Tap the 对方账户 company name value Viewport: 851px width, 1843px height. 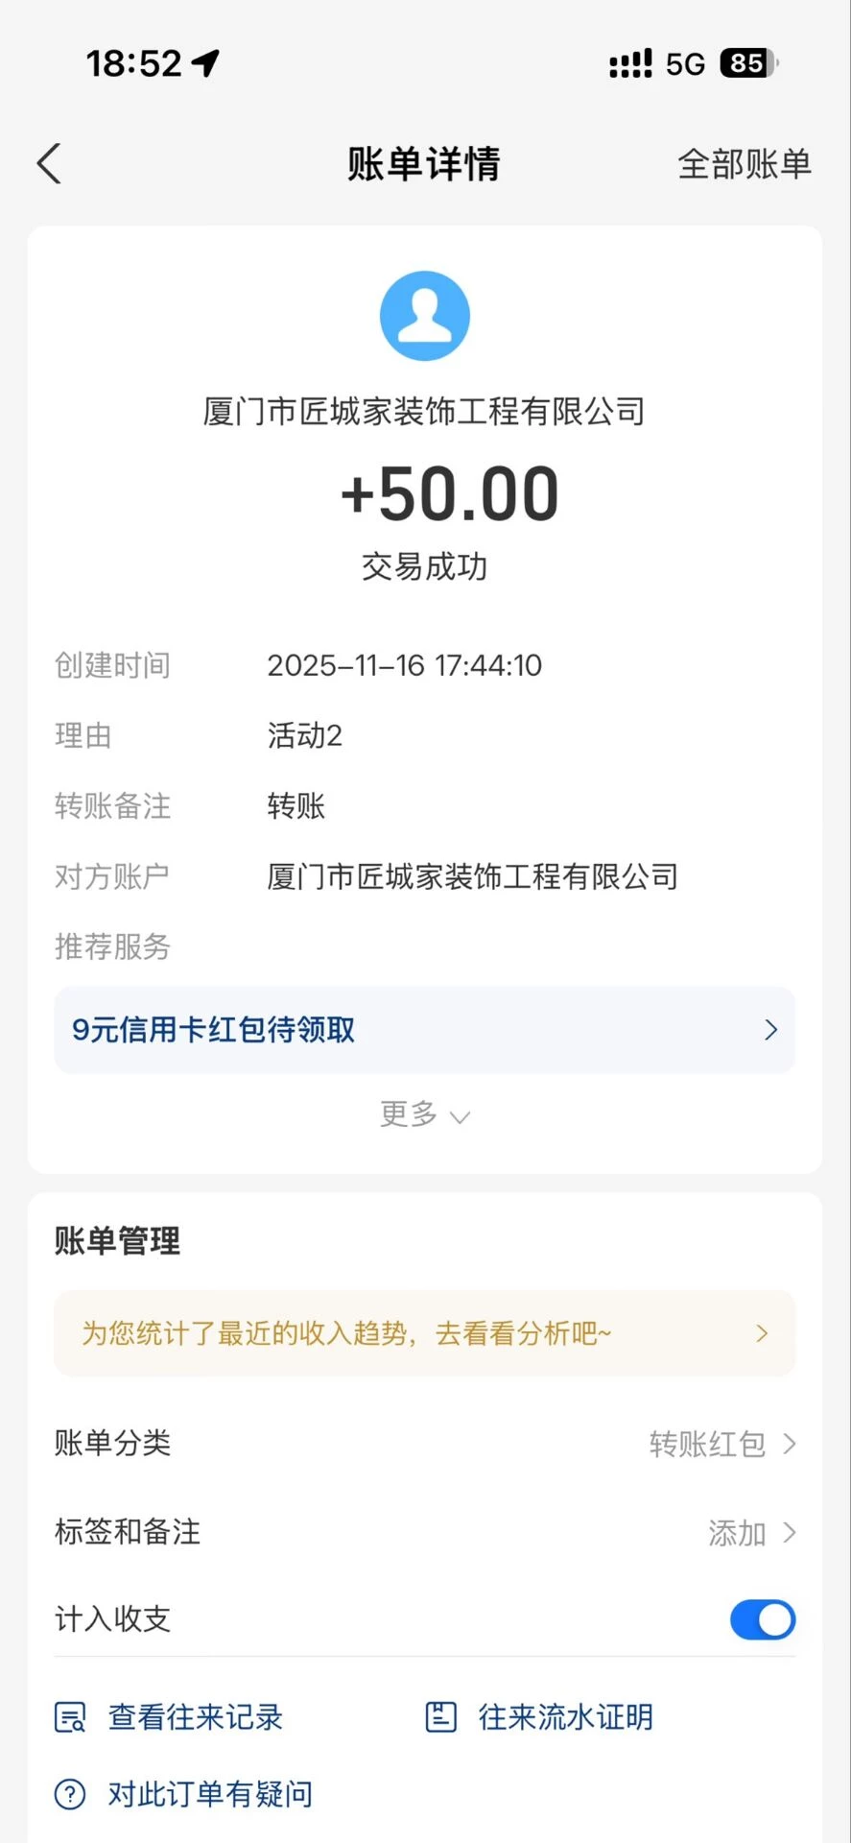click(472, 876)
